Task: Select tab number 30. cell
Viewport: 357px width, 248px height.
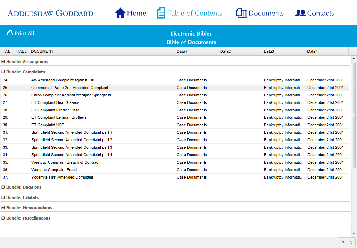Action: click(5, 125)
